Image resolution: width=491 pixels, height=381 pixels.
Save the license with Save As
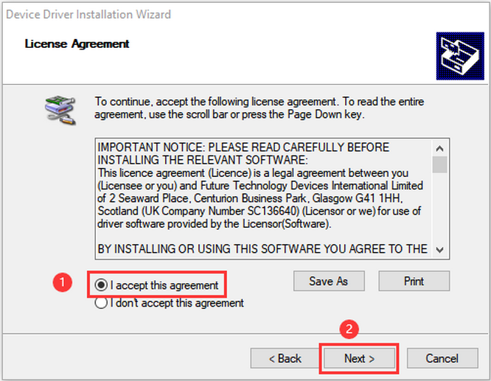pyautogui.click(x=329, y=281)
